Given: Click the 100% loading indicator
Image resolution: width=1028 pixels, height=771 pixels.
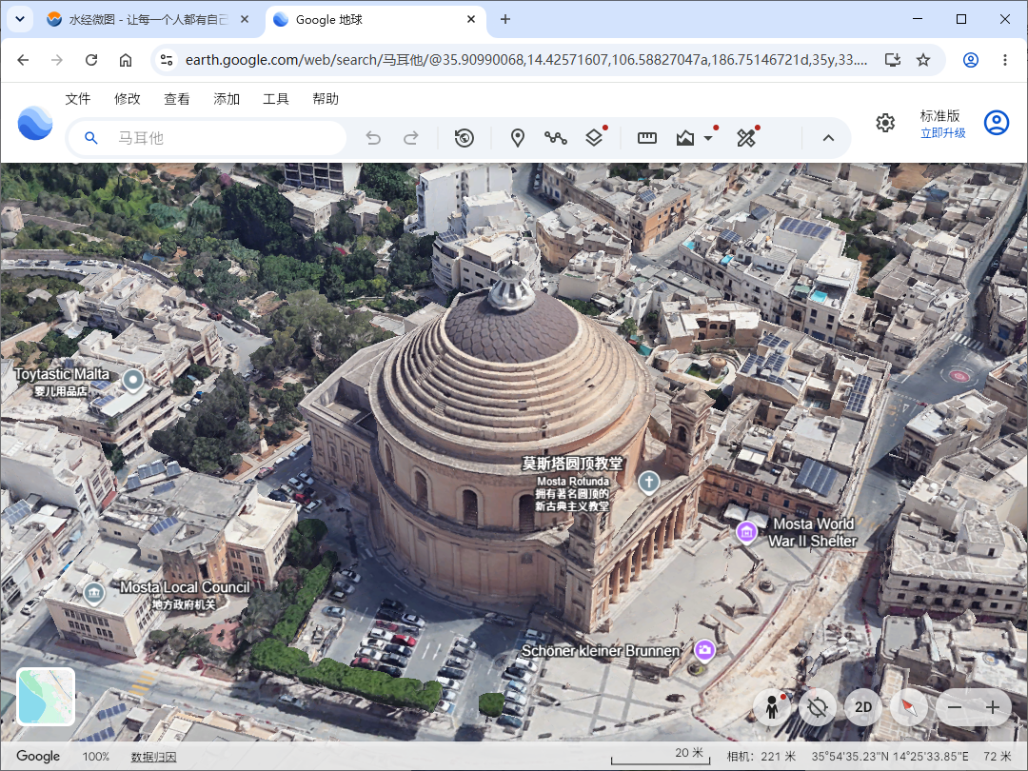Looking at the screenshot, I should [x=96, y=757].
